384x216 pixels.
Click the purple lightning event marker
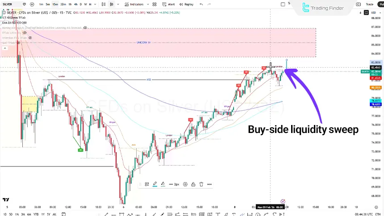[x=283, y=202]
